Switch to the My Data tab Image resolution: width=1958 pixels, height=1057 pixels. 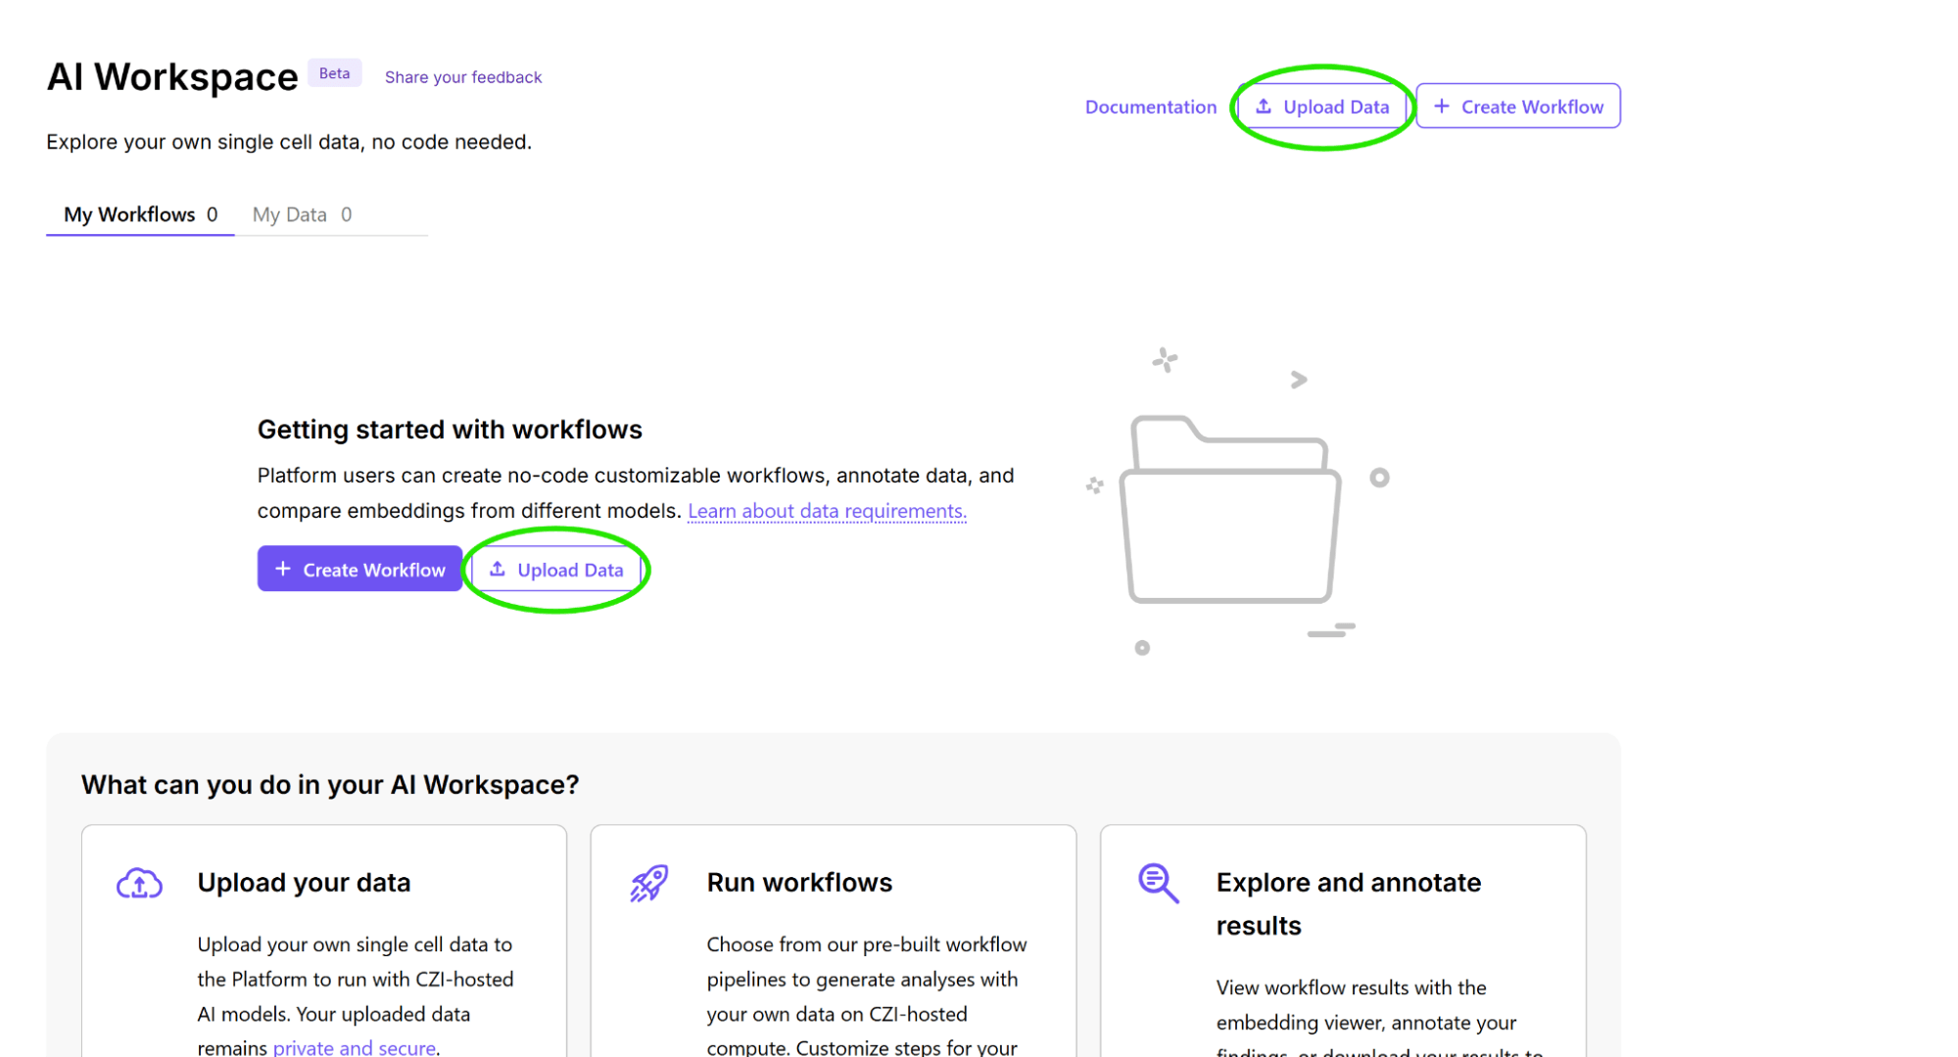[302, 214]
